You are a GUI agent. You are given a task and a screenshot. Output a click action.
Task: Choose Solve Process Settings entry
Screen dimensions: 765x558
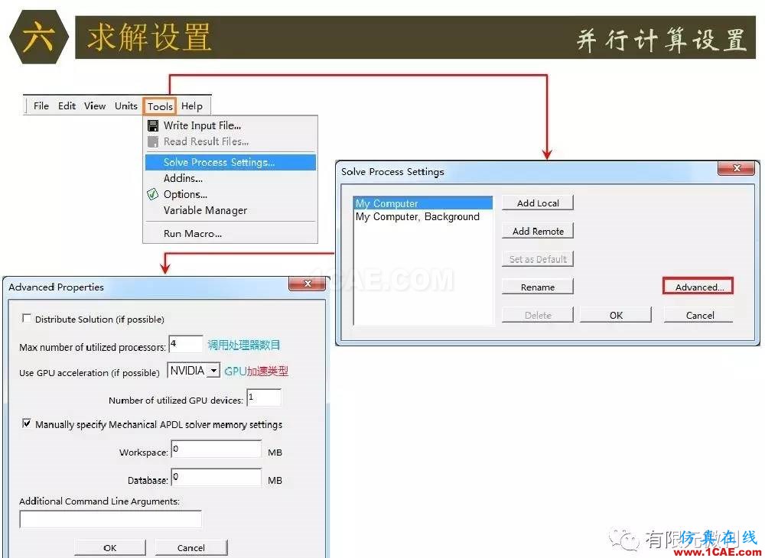230,162
